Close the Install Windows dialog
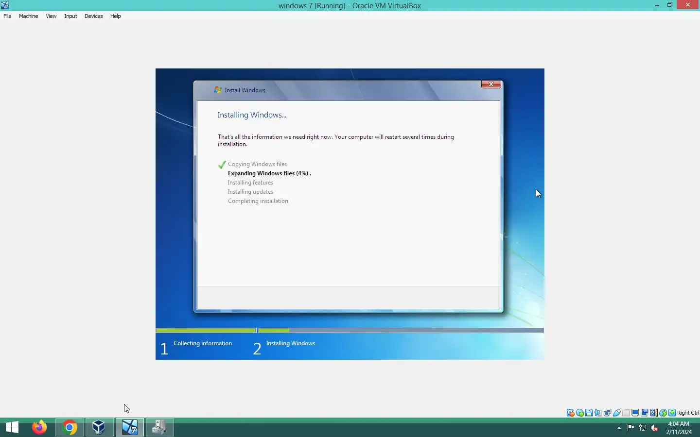Image resolution: width=700 pixels, height=437 pixels. (x=491, y=84)
